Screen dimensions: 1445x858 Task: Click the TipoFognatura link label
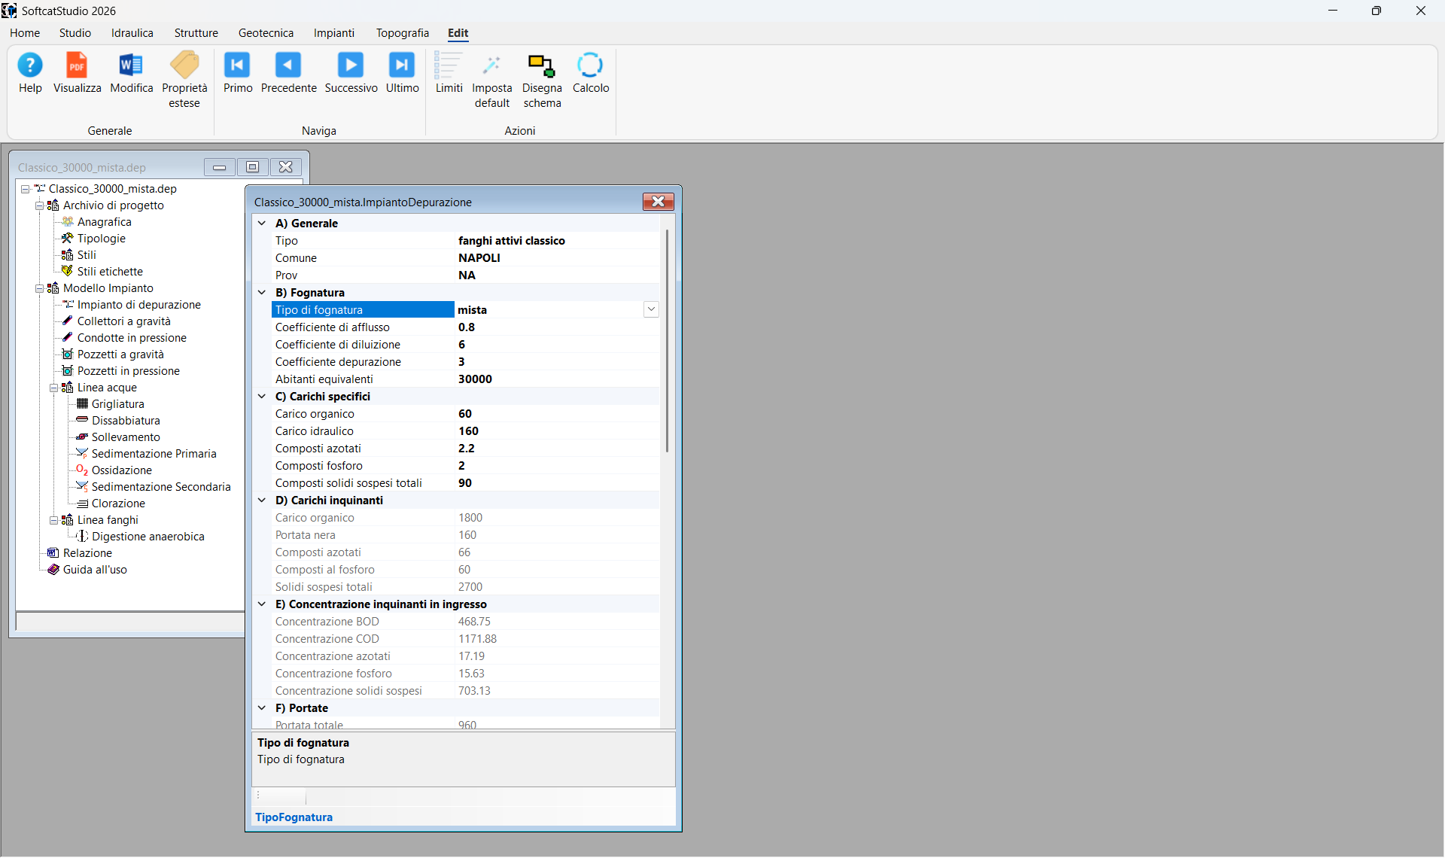coord(294,817)
